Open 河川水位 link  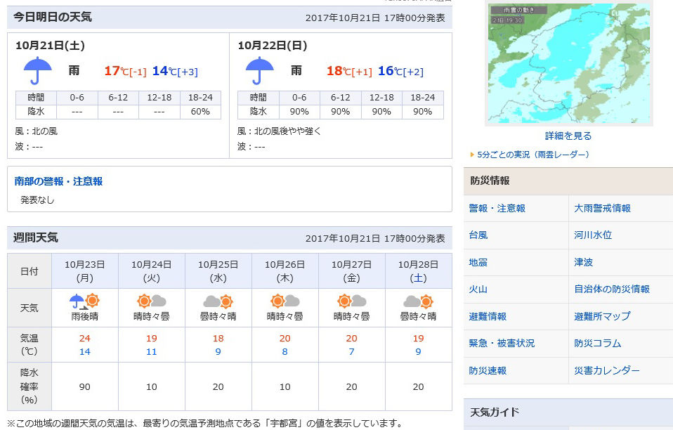593,235
